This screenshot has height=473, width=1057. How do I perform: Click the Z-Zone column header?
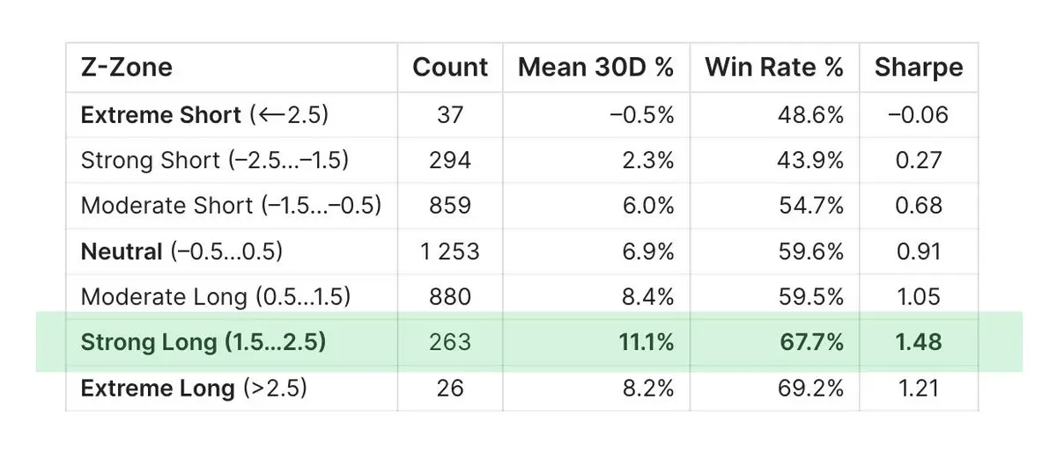(x=126, y=68)
